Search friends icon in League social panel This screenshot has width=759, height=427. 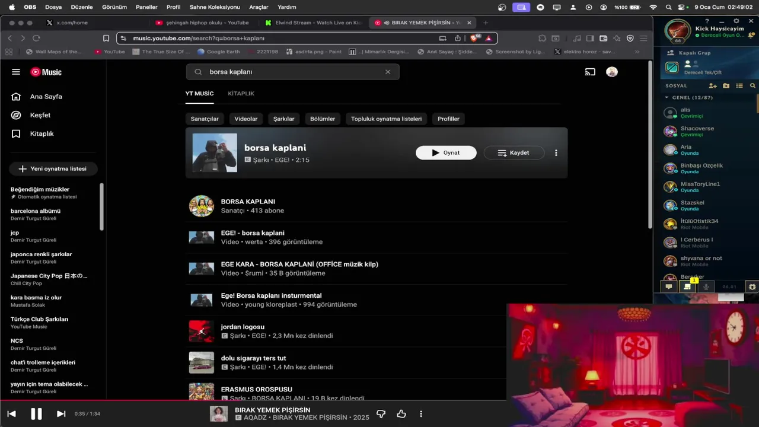(x=752, y=86)
